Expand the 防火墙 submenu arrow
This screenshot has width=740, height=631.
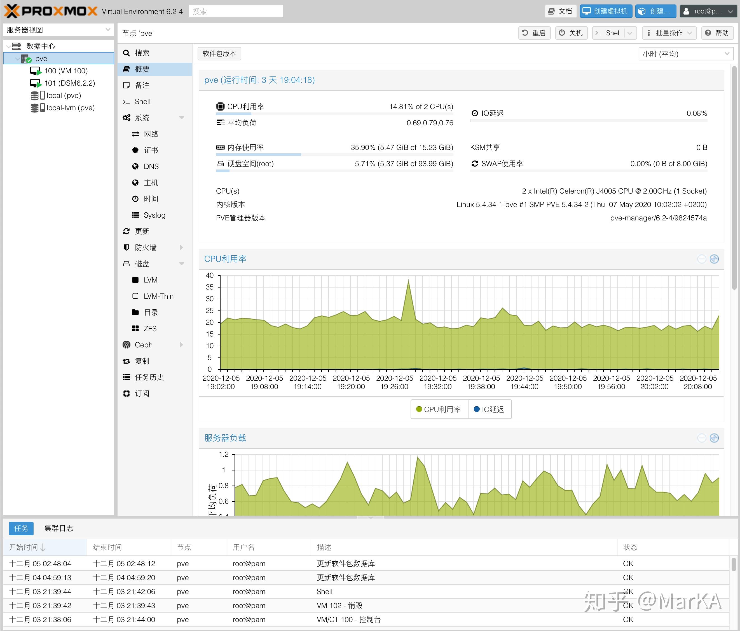coord(181,248)
